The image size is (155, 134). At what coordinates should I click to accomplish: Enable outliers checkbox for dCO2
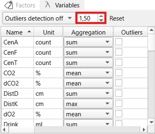pos(119,83)
